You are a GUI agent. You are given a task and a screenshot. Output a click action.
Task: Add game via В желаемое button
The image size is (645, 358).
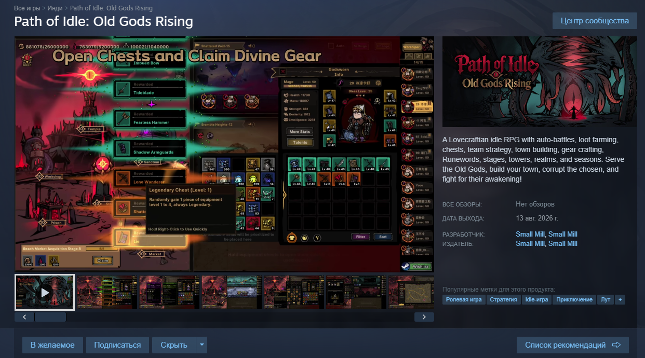(x=52, y=345)
